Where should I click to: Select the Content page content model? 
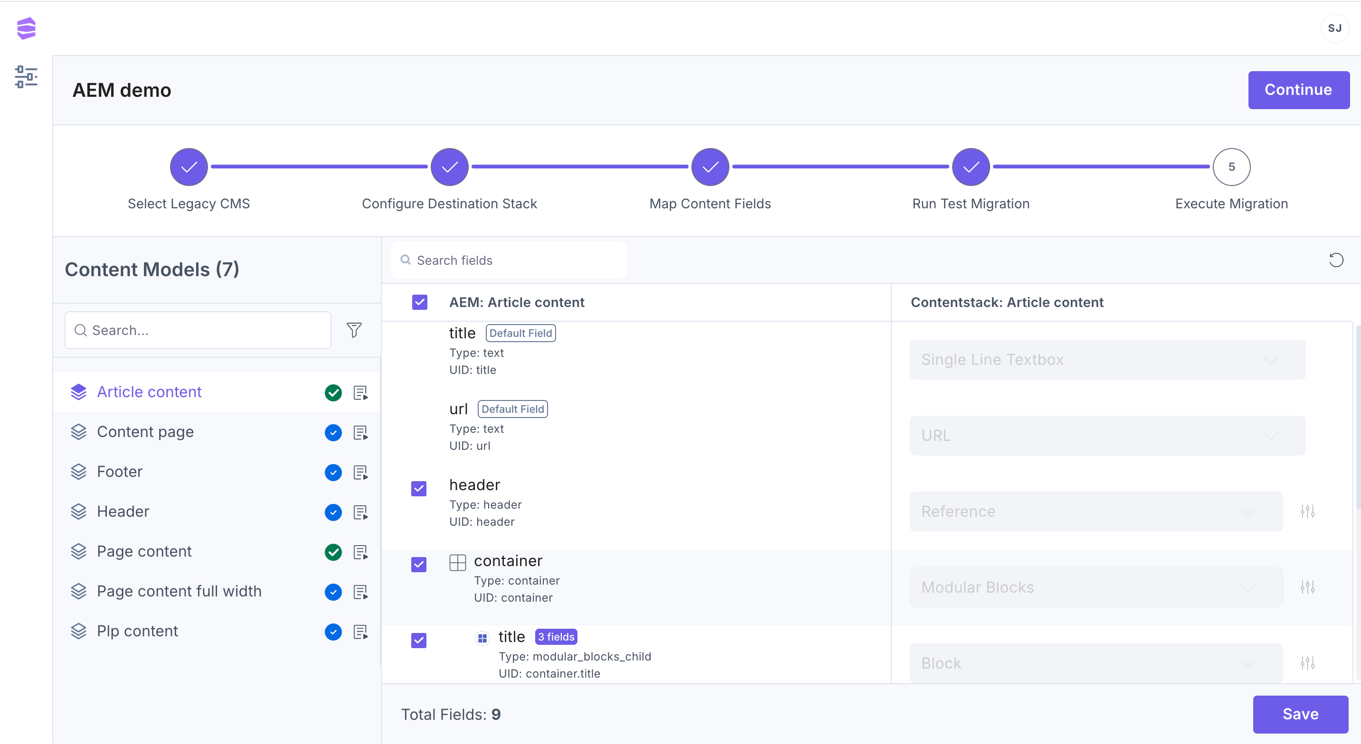tap(145, 432)
